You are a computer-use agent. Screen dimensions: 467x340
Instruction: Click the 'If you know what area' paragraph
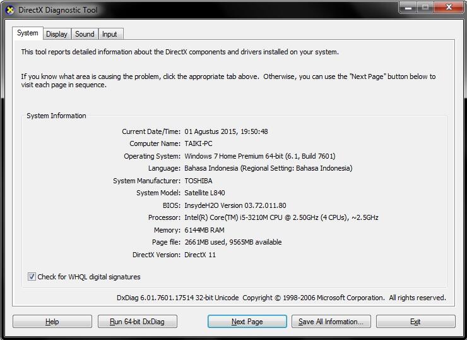pos(228,80)
